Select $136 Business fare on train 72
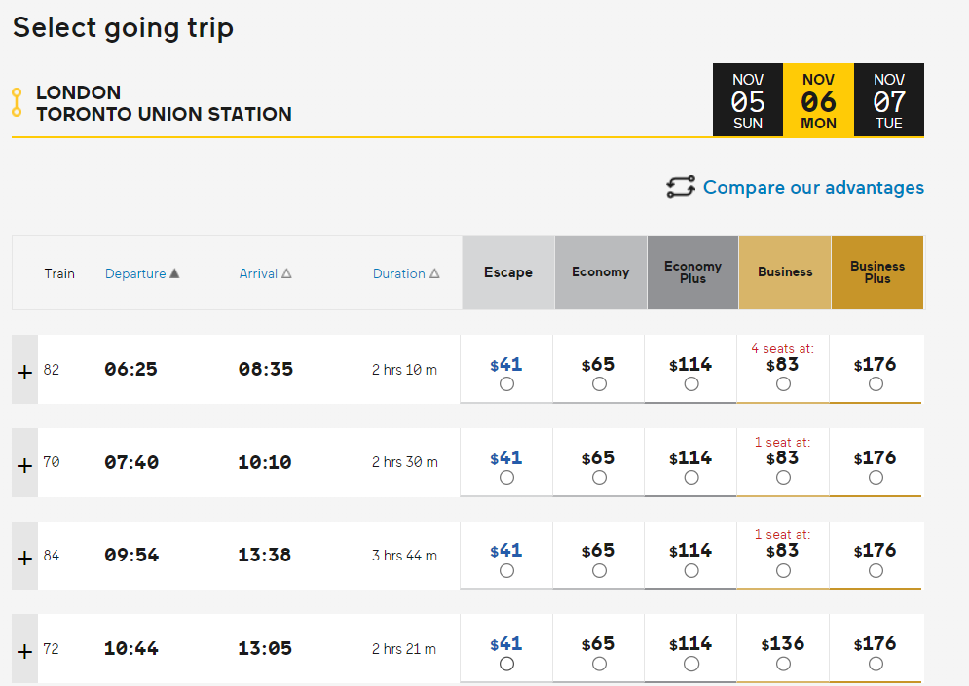 click(784, 664)
